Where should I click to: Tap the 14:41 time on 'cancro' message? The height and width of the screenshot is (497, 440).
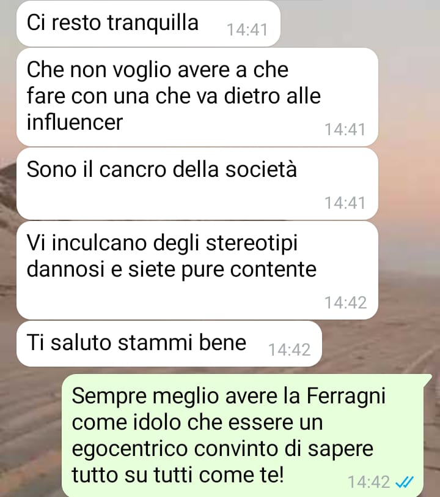[345, 203]
